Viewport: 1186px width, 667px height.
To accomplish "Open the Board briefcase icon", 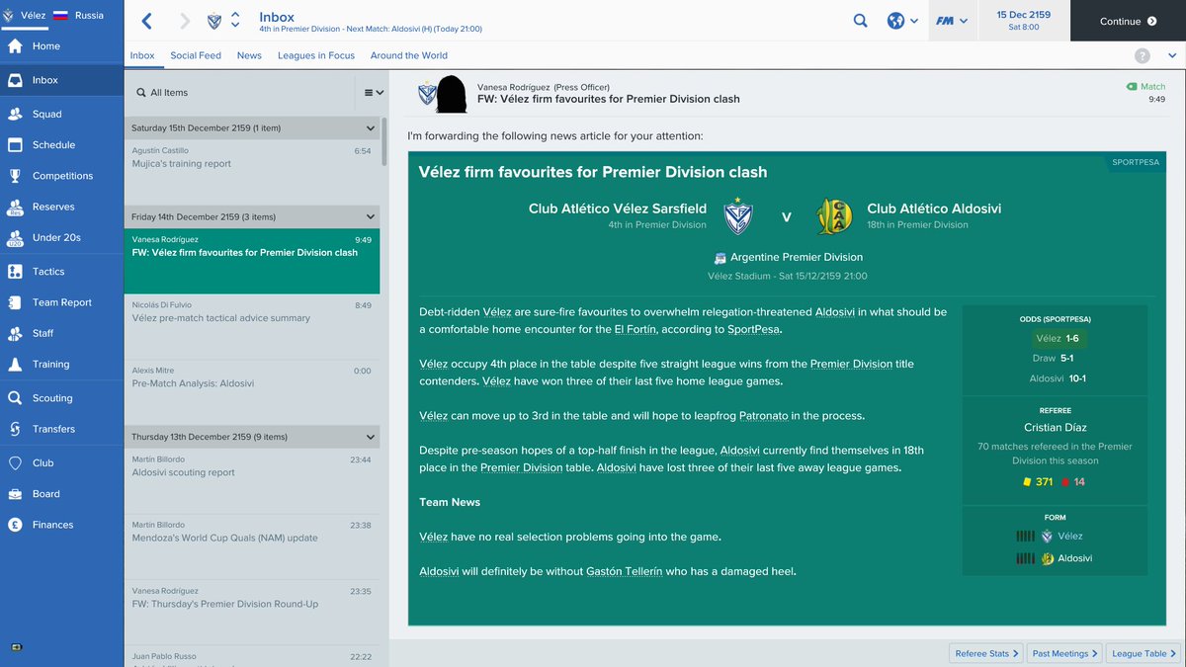I will pos(15,494).
